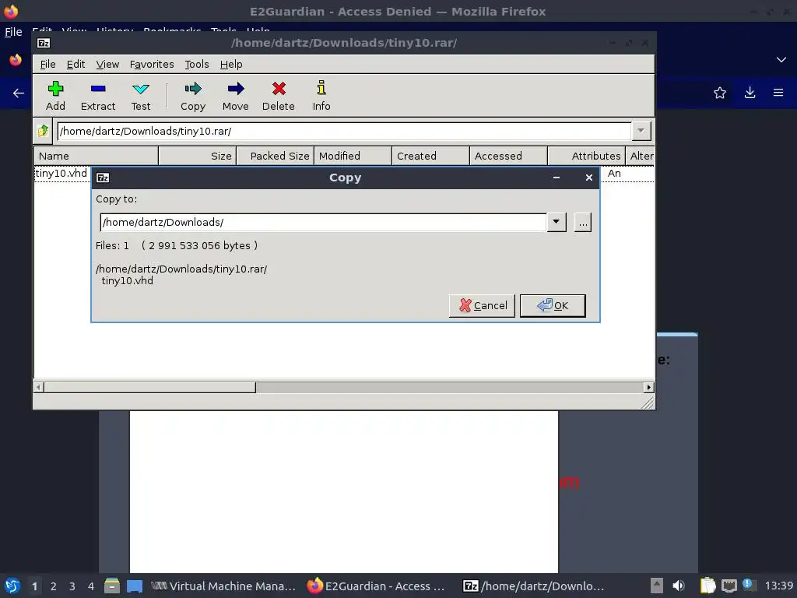
Task: Expand the Copy to destination dropdown
Action: pyautogui.click(x=556, y=222)
